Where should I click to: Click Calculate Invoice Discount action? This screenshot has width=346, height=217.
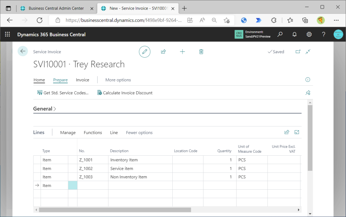coord(125,93)
